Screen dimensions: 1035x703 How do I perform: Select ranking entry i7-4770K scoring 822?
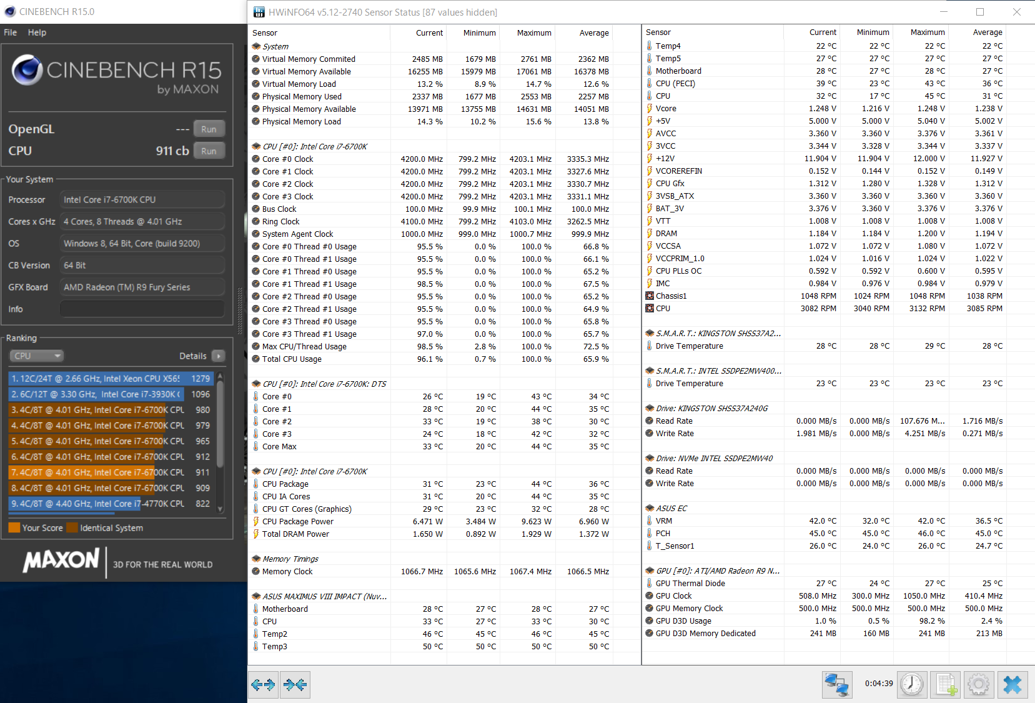pyautogui.click(x=111, y=504)
